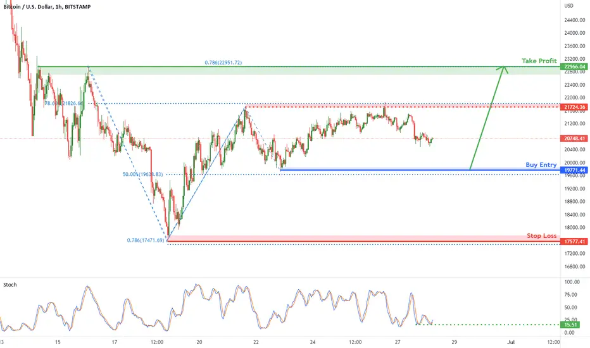Image resolution: width=590 pixels, height=348 pixels.
Task: Select the 0.786(17471.69) Fibonacci label
Action: [146, 240]
